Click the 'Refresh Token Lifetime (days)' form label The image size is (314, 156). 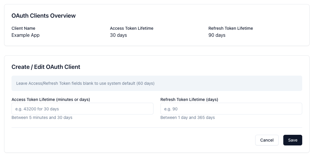[189, 99]
